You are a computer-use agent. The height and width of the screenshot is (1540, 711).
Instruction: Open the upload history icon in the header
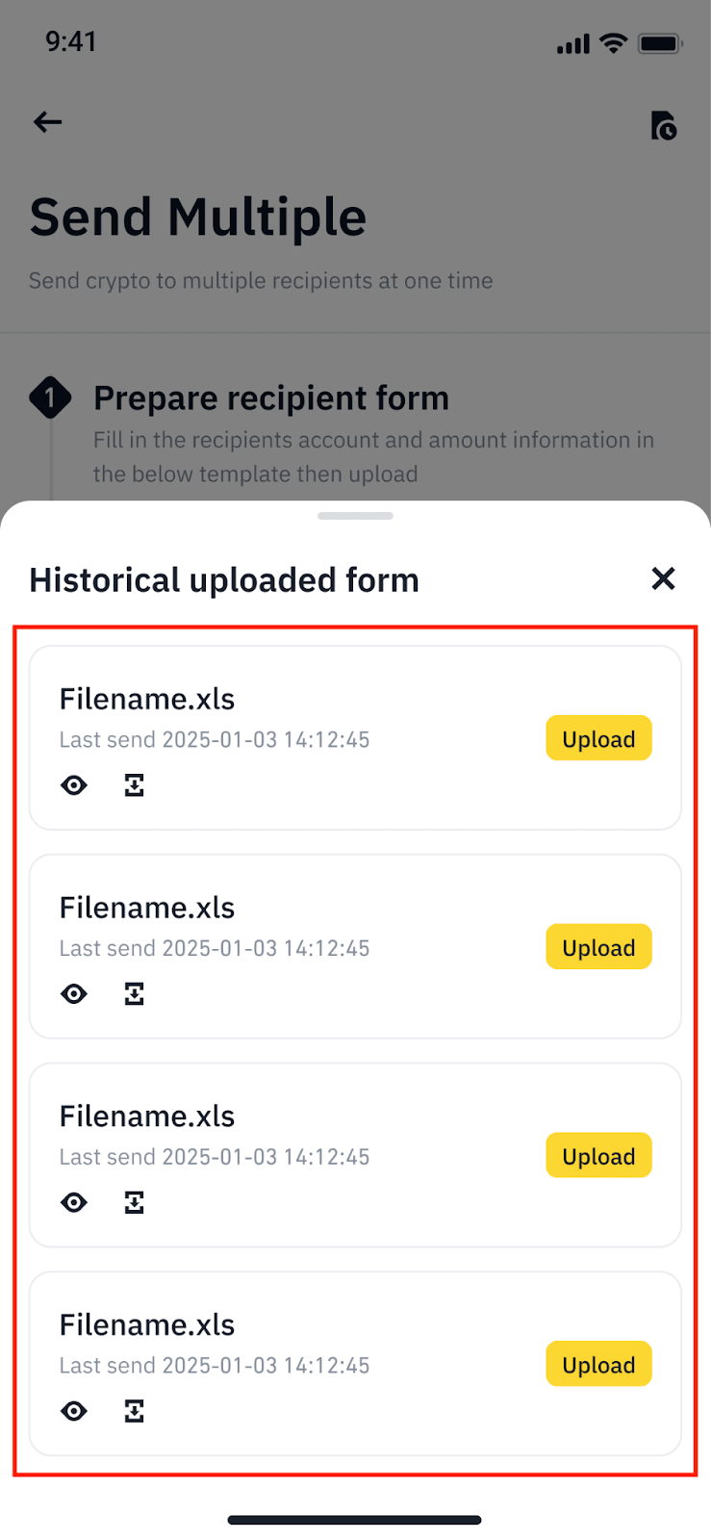pos(664,125)
